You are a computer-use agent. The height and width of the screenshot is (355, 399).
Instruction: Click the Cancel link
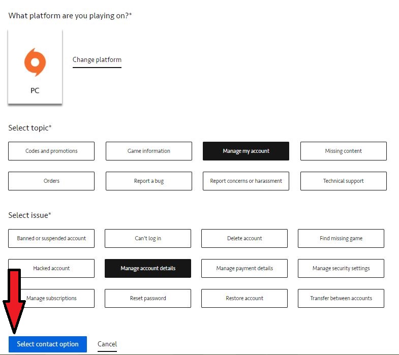pos(107,344)
